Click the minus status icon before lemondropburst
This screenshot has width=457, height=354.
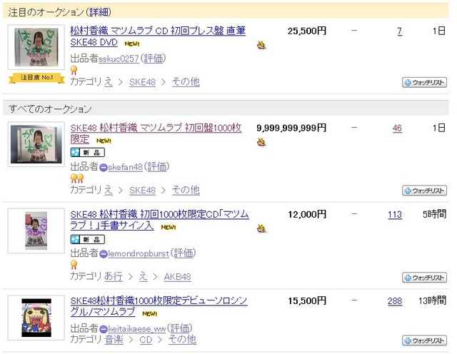click(103, 254)
